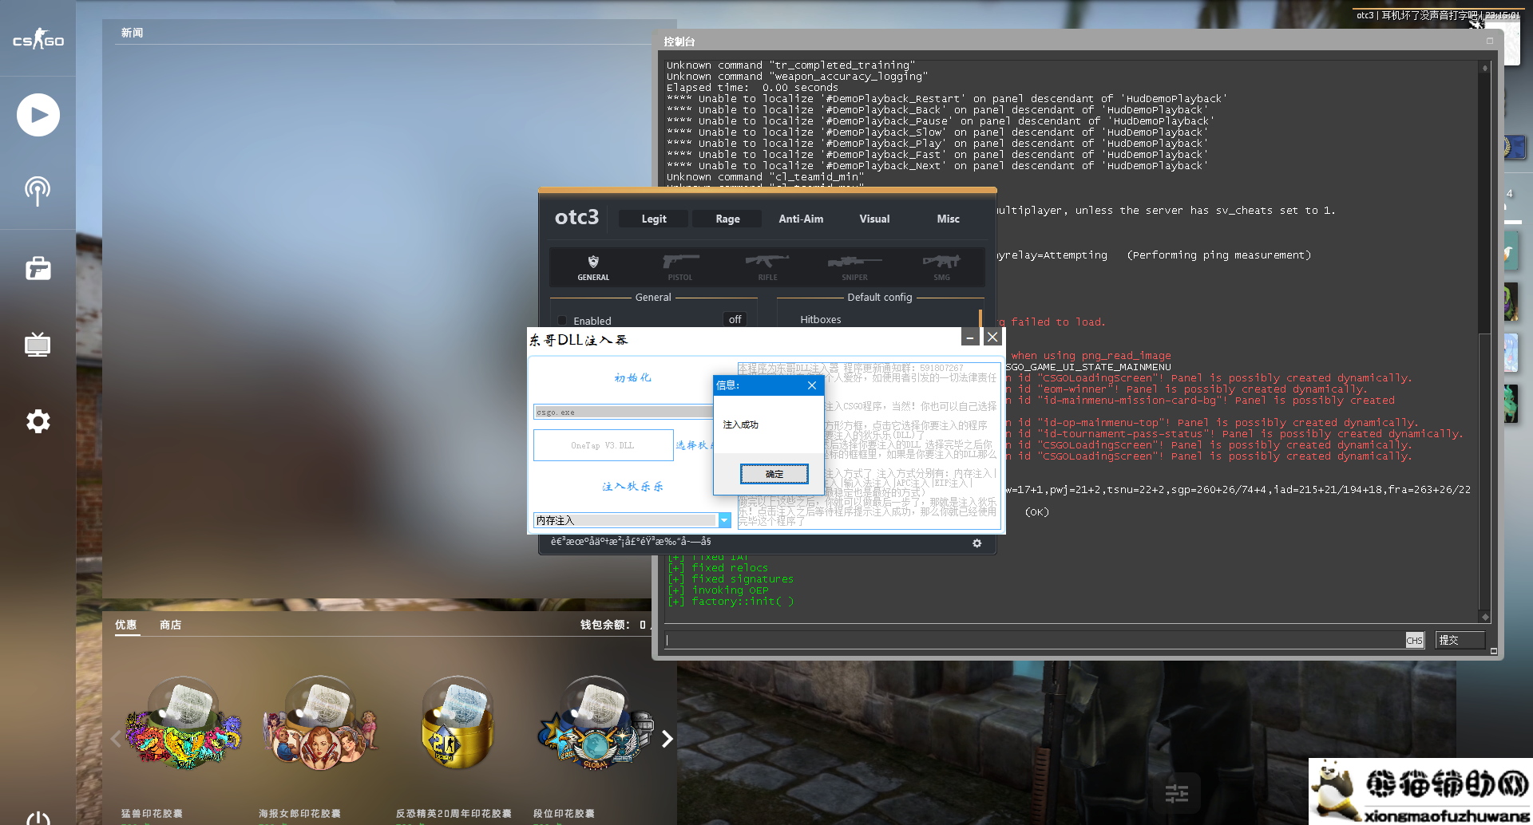
Task: Click the 提交 submit button in console
Action: click(1459, 640)
